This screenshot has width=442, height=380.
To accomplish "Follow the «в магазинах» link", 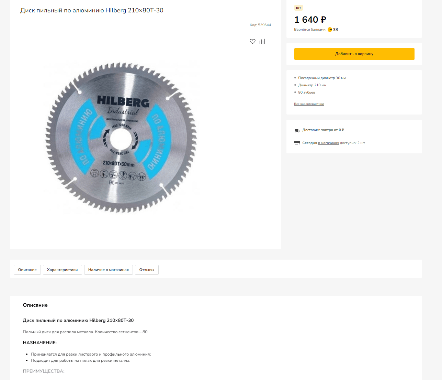I will [328, 143].
